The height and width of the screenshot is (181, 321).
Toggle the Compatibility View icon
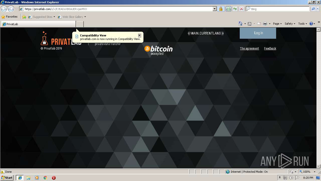coord(228,9)
